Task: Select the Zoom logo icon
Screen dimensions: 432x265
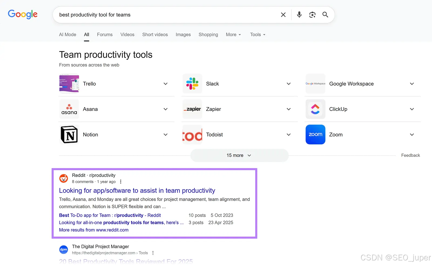Action: [x=315, y=134]
